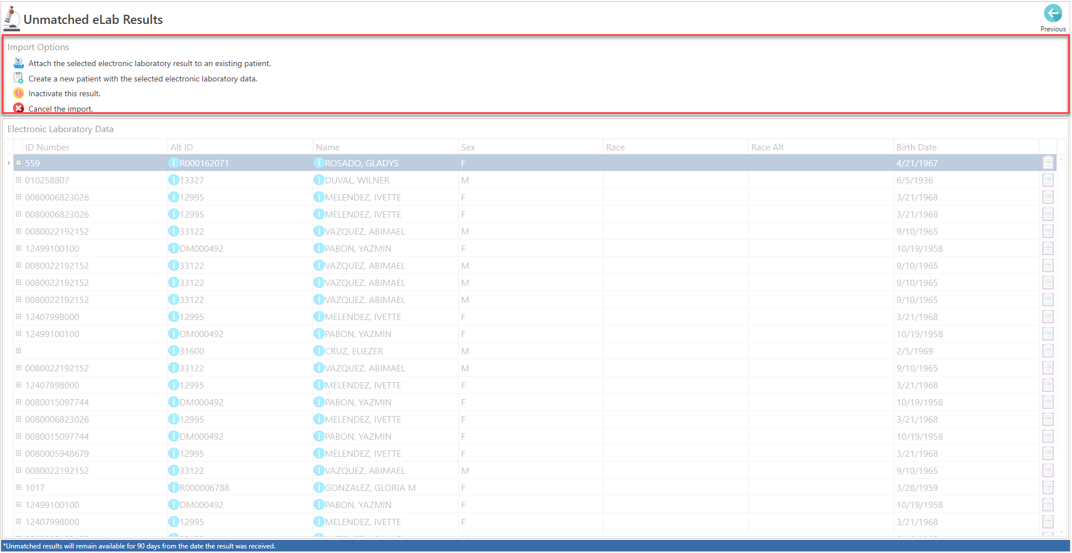Click the Attach result to existing patient icon
Screen dimensions: 1072x553
click(18, 63)
